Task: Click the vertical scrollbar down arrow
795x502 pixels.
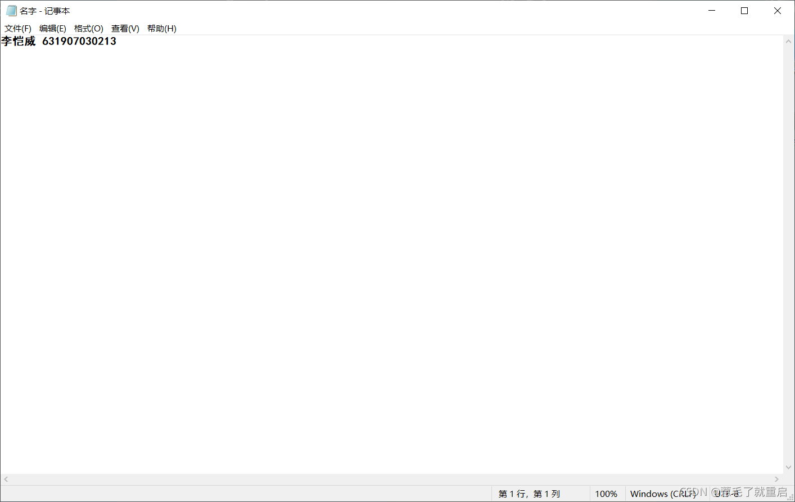Action: click(788, 468)
